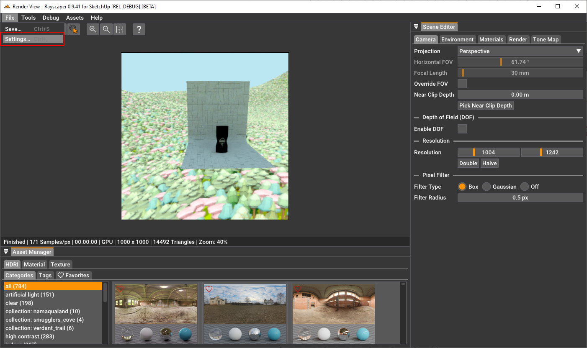The width and height of the screenshot is (587, 348).
Task: Click the Asset Manager panel tab
Action: pos(32,252)
